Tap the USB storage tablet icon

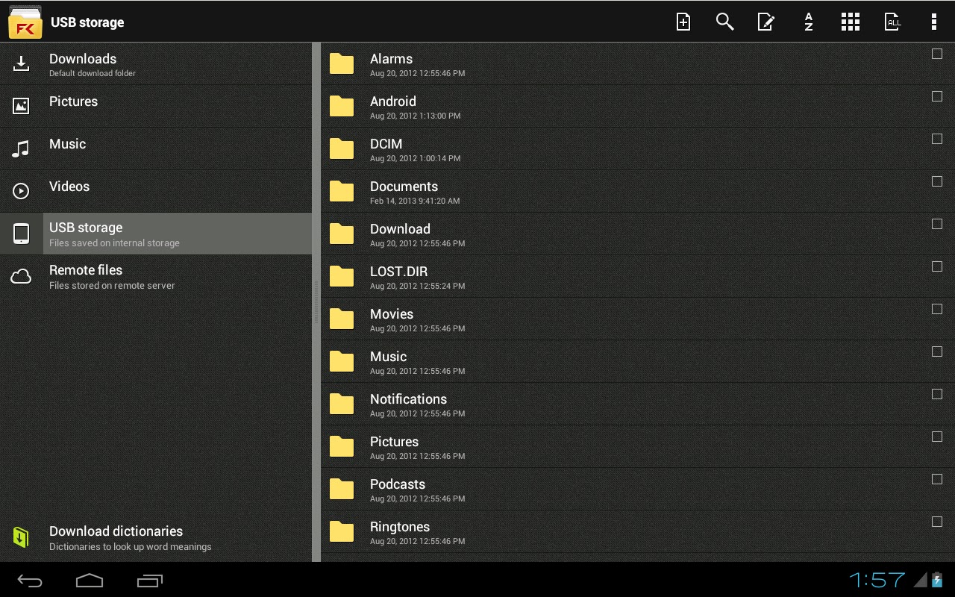pos(21,234)
